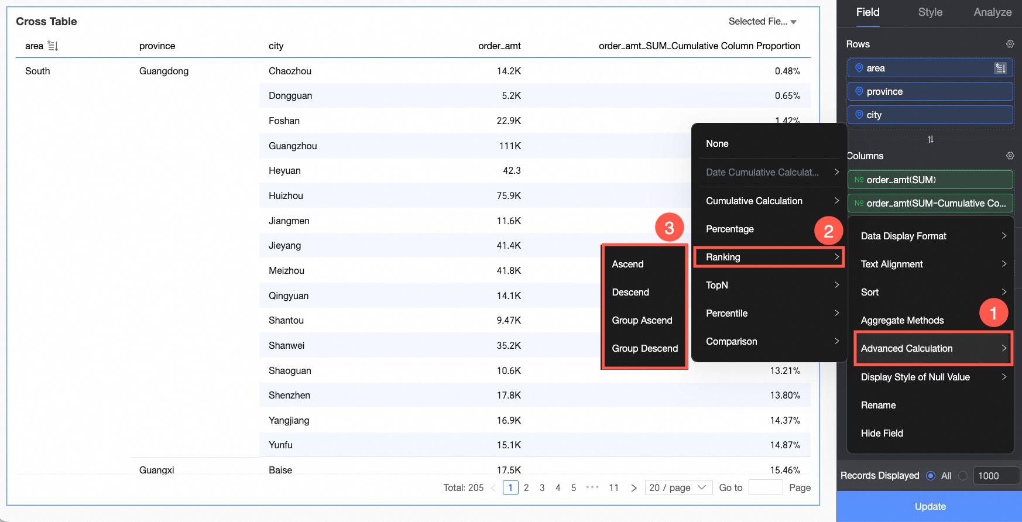Go to next page arrow
Image resolution: width=1022 pixels, height=522 pixels.
pos(633,487)
